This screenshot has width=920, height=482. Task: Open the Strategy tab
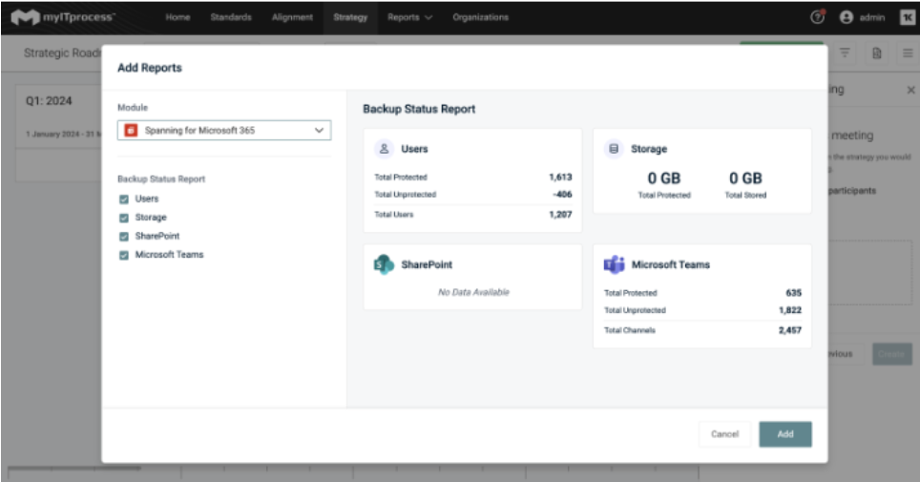click(x=350, y=17)
